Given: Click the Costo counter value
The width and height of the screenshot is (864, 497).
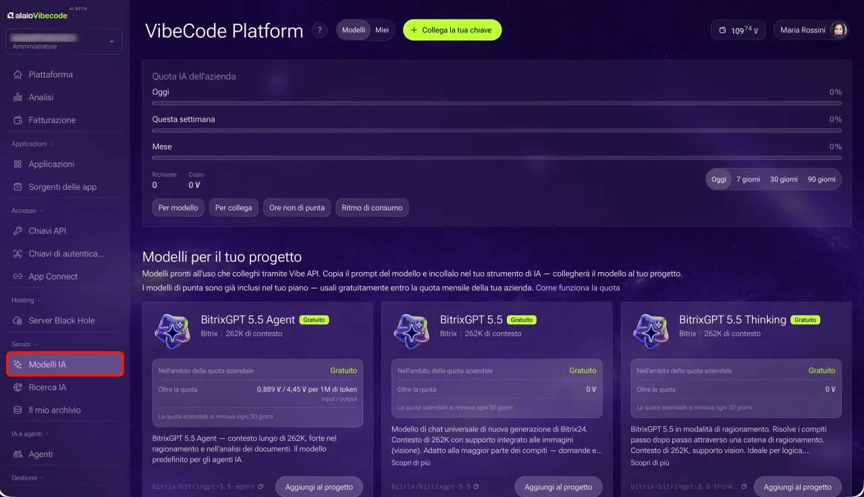Looking at the screenshot, I should 194,185.
